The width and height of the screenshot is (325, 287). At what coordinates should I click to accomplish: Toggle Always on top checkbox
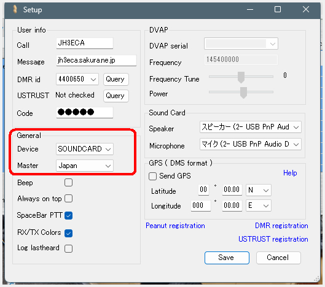[x=68, y=199]
